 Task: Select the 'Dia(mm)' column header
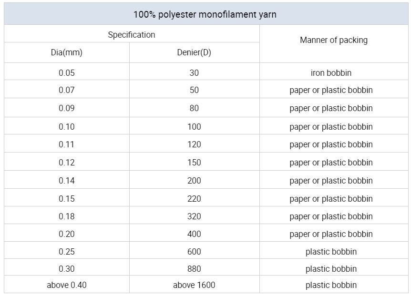(x=67, y=52)
